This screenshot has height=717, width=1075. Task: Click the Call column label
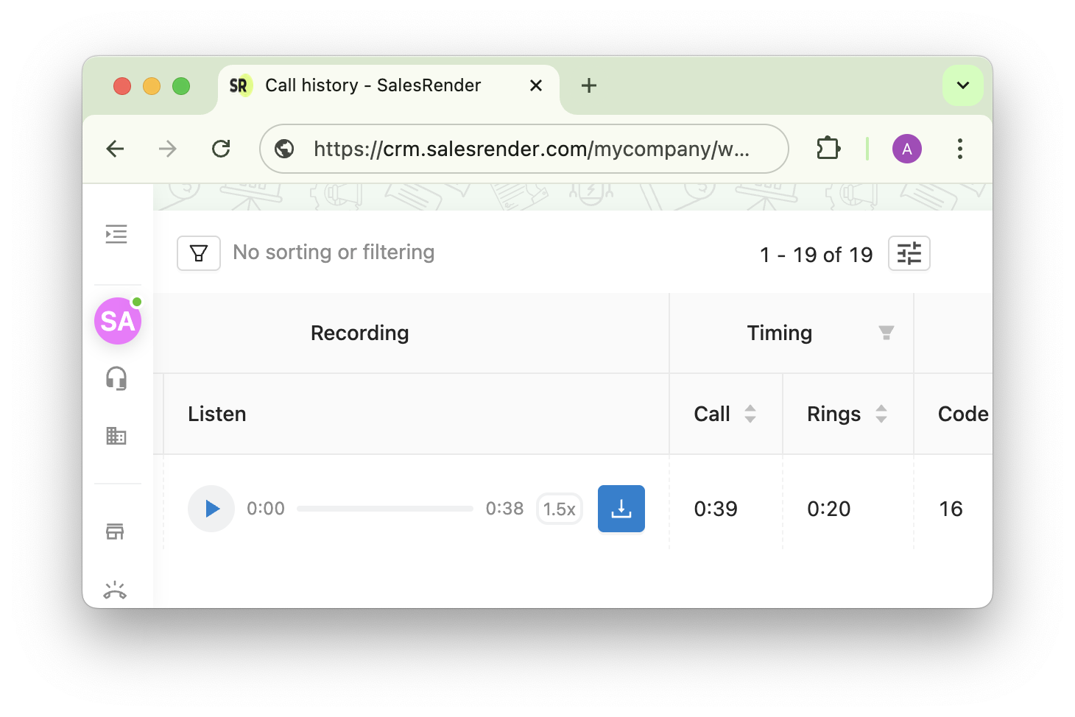[x=712, y=414]
